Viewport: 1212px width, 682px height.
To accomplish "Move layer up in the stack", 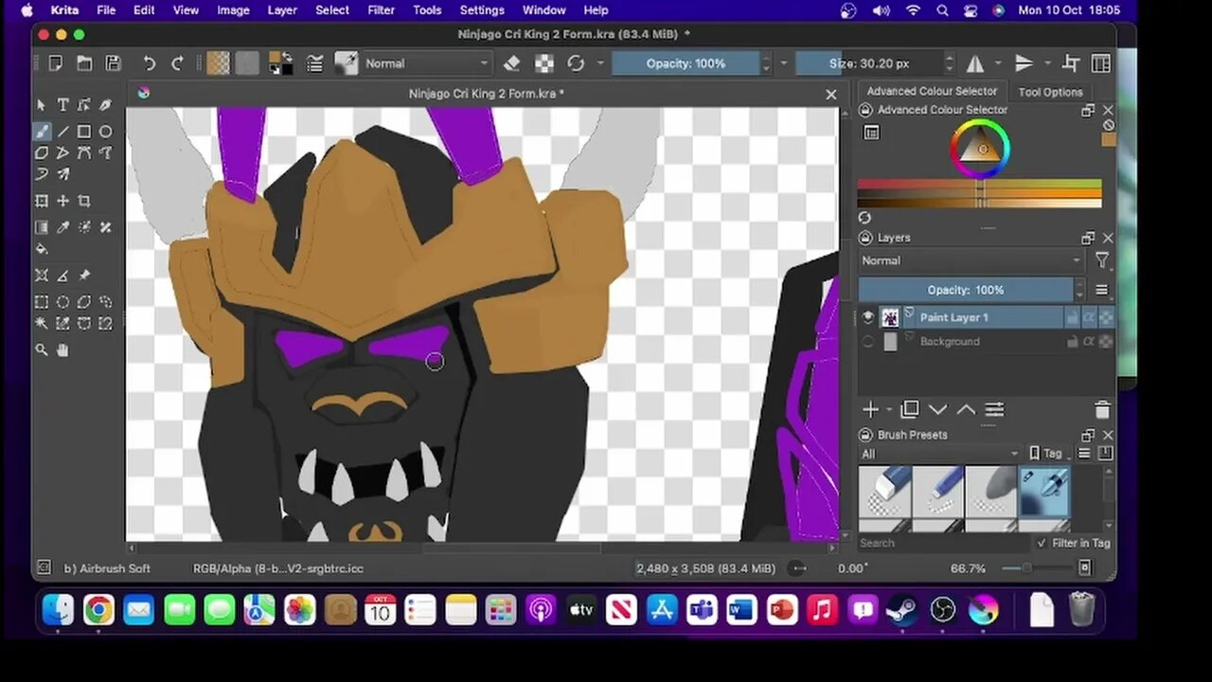I will 966,409.
